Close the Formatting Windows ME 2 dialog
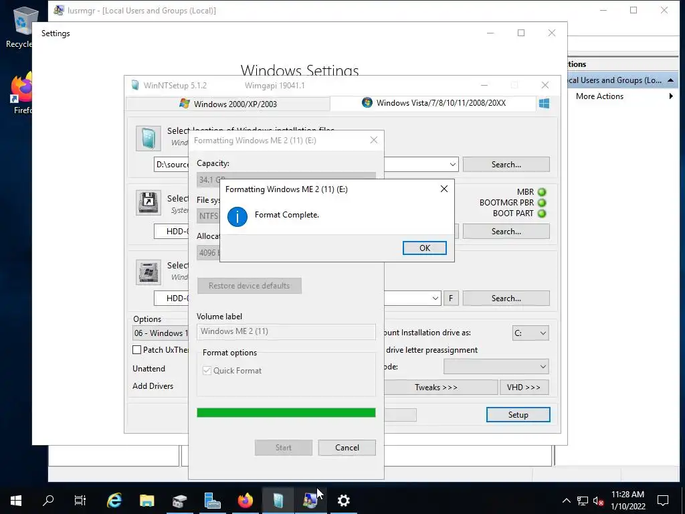This screenshot has height=514, width=685. pyautogui.click(x=373, y=140)
